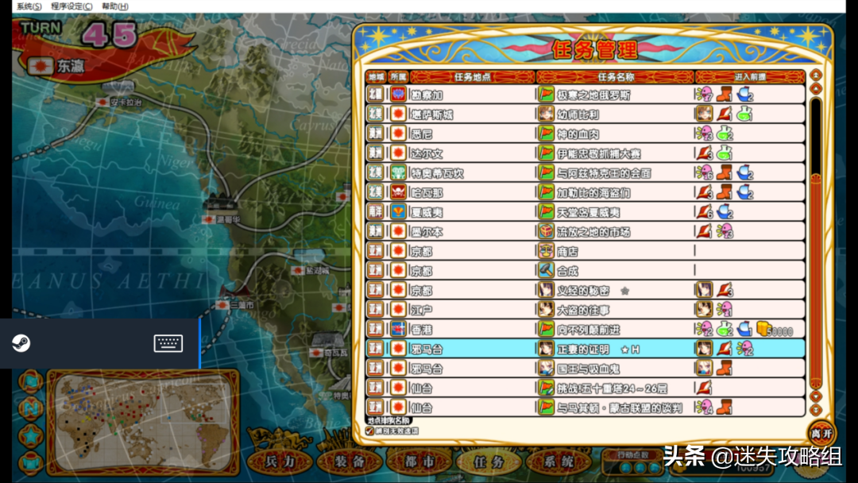Click the faction emblem for 勘察加
Screen dimensions: 858x483
[x=398, y=95]
